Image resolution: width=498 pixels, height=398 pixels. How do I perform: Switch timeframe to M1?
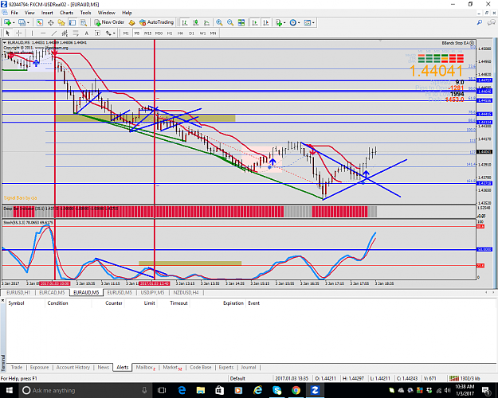click(x=126, y=33)
